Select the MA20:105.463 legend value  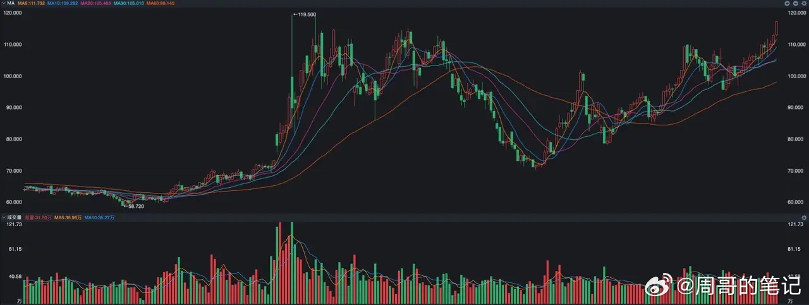95,3
